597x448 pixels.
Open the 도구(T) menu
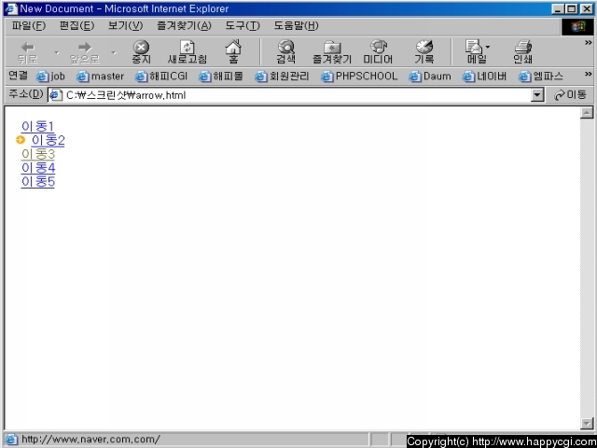tap(243, 26)
